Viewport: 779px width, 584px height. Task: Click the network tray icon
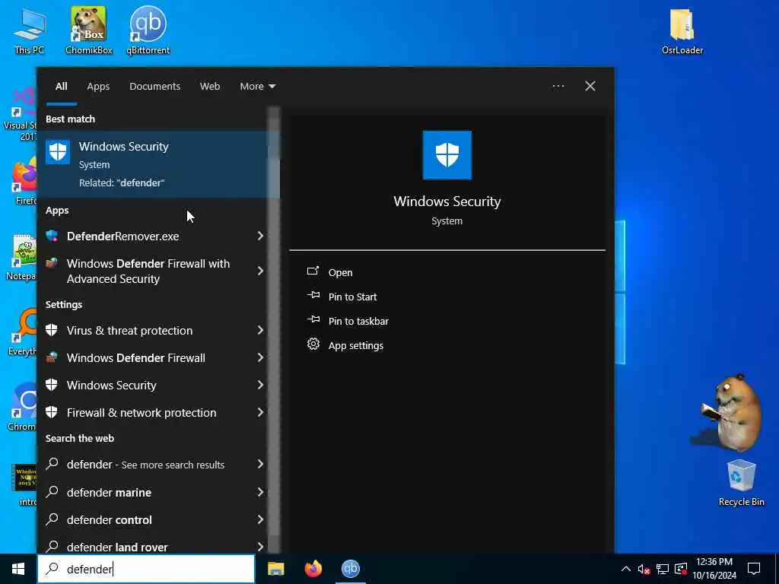pyautogui.click(x=663, y=569)
